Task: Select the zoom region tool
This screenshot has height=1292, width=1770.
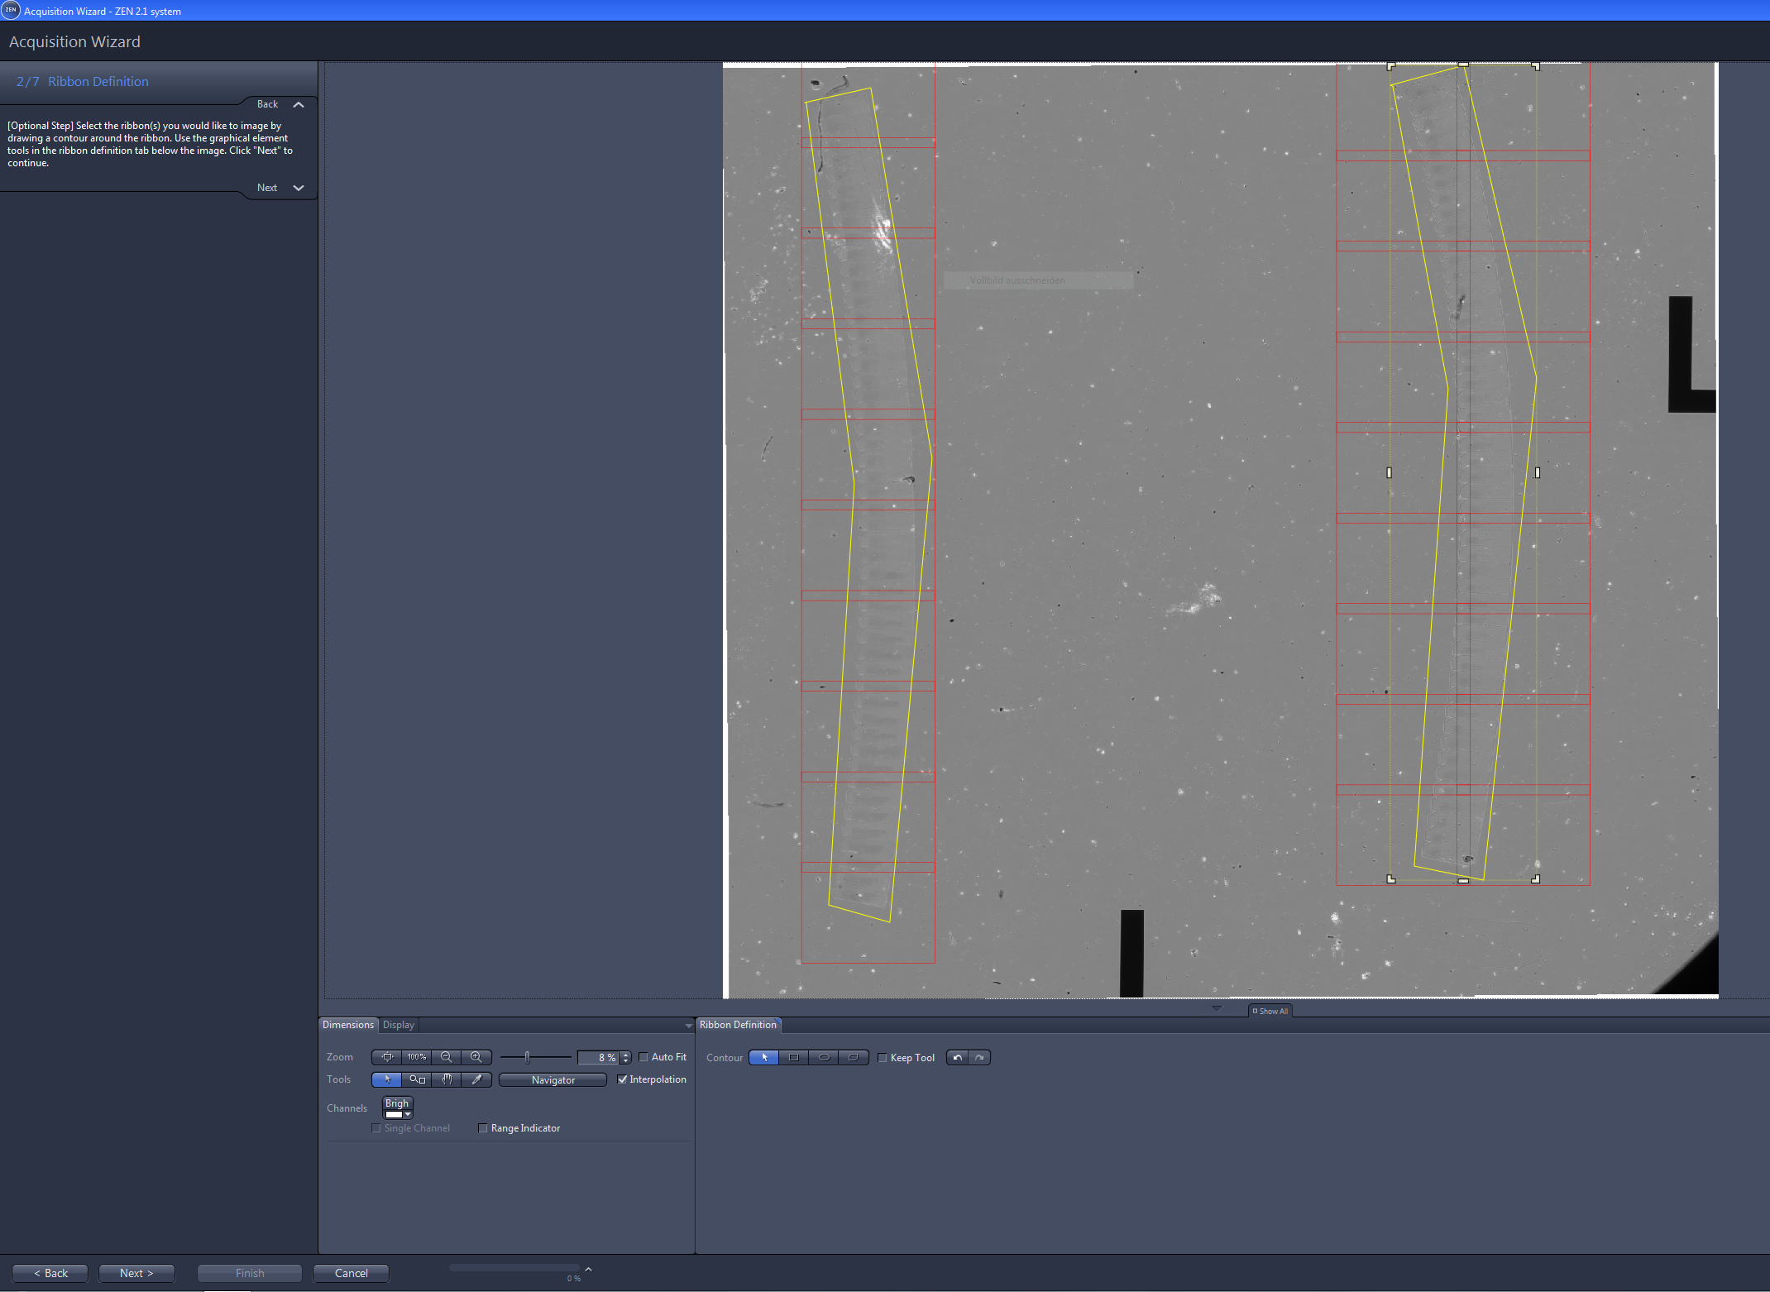Action: pos(417,1079)
